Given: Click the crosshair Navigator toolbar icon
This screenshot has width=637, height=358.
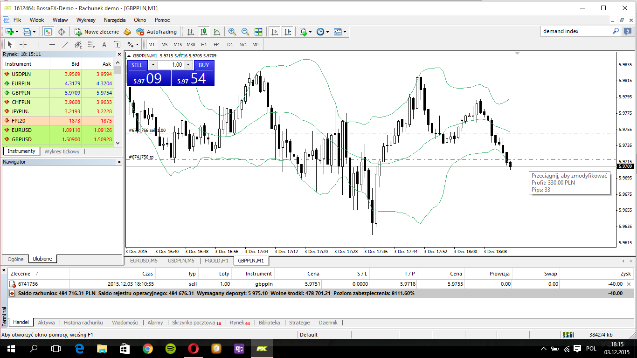Looking at the screenshot, I should coord(61,32).
